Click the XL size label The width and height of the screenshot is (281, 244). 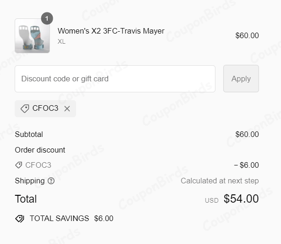[61, 41]
